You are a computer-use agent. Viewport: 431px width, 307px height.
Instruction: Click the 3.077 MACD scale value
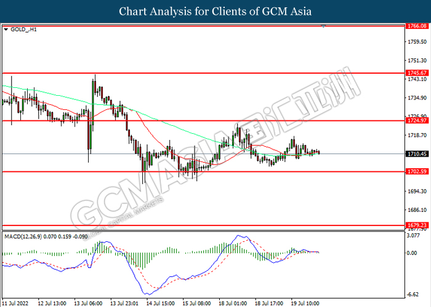(413, 235)
